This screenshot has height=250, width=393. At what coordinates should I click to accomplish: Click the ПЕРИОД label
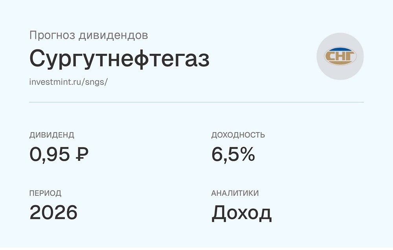[45, 193]
